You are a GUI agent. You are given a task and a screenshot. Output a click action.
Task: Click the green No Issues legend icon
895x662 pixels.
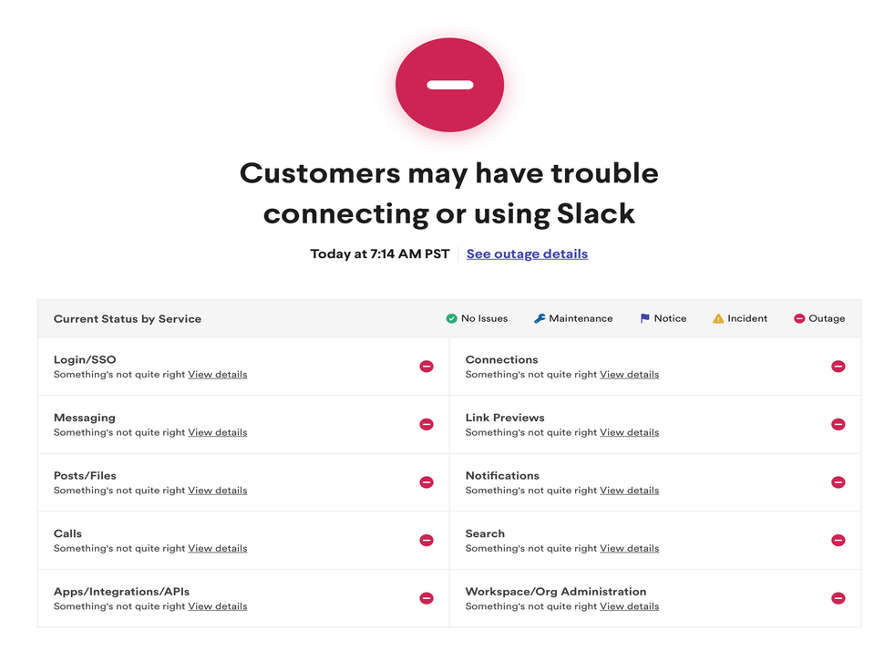click(x=451, y=318)
